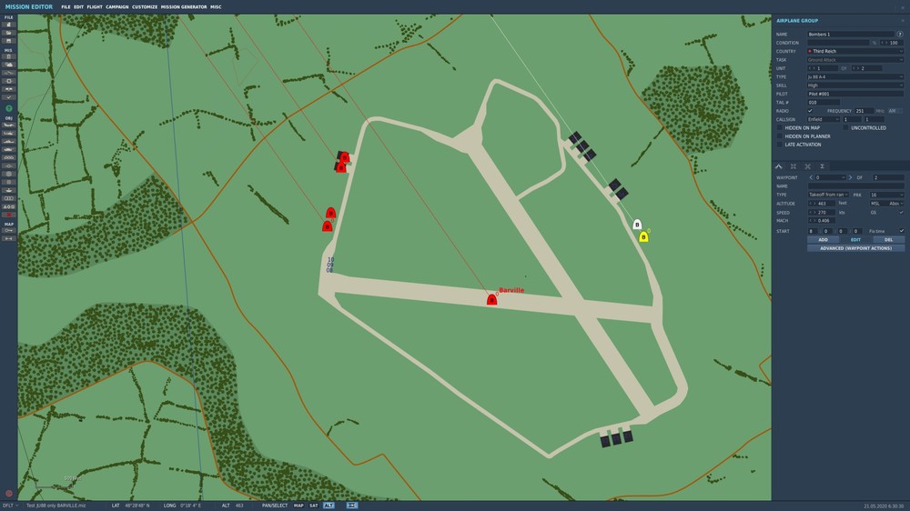Click the New mission icon under FILE
The width and height of the screenshot is (910, 511).
[x=9, y=25]
